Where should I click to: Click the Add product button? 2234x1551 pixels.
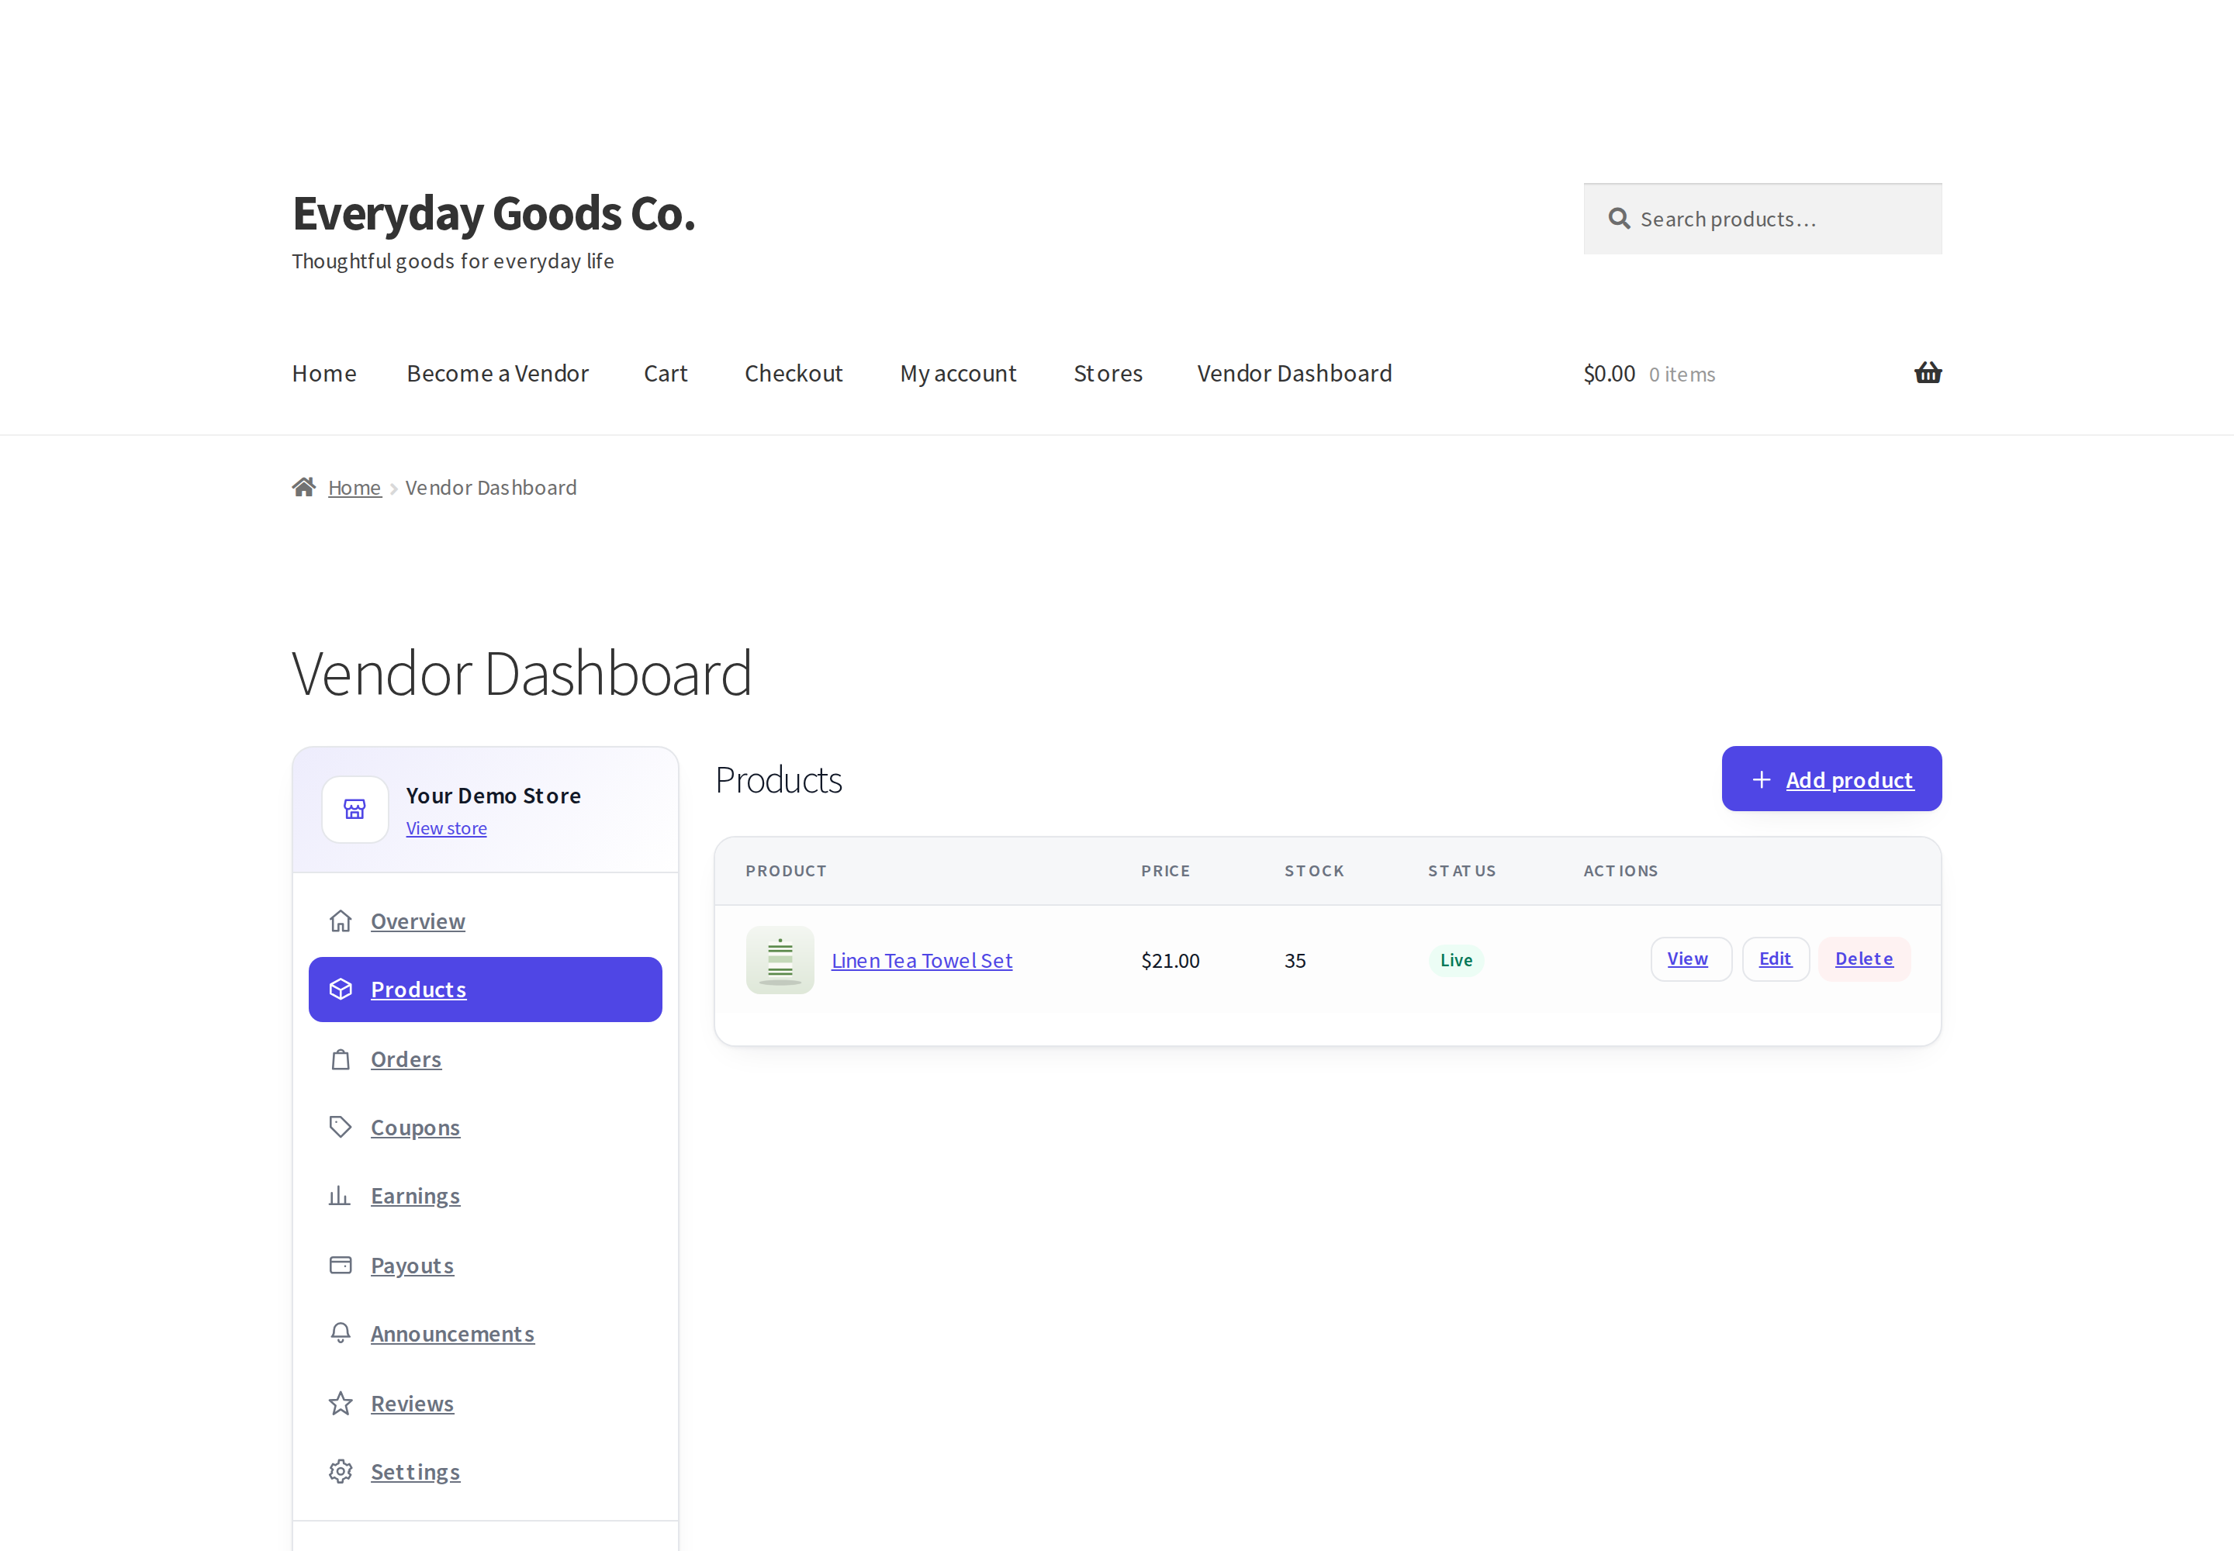1831,779
